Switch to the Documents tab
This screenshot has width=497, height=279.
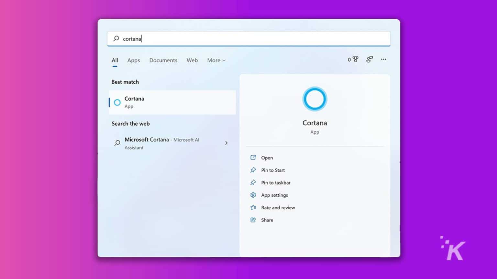[x=163, y=60]
